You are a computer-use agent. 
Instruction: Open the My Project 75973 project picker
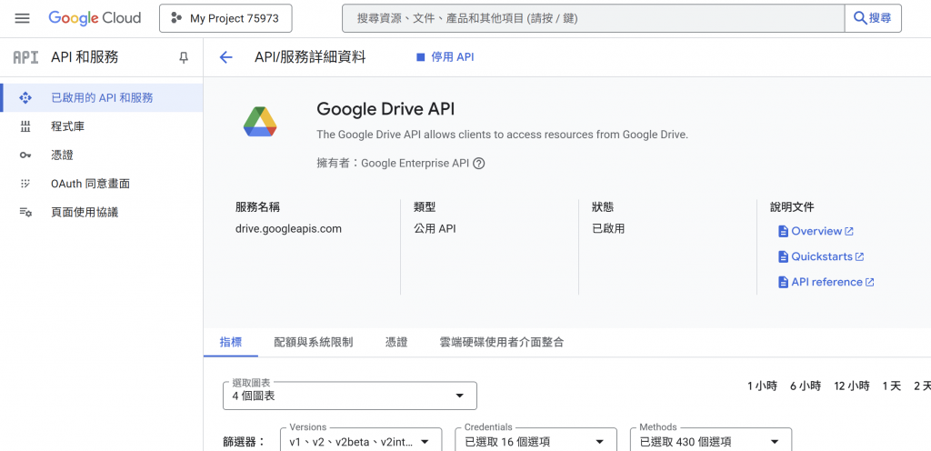pyautogui.click(x=225, y=18)
